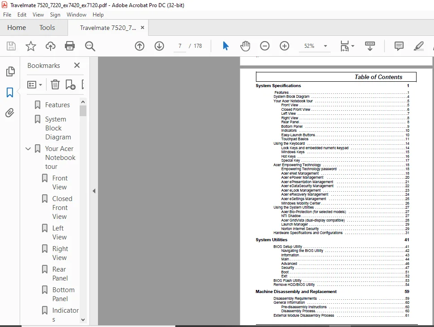Click the upload to cloud icon
Viewport: 434px width, 327px height.
(x=51, y=46)
